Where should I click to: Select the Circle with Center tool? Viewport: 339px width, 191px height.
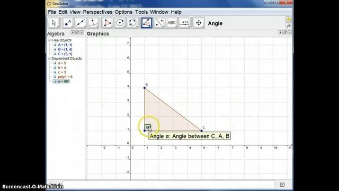120,23
